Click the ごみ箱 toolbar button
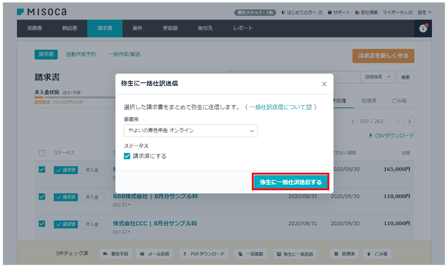446x266 pixels. click(377, 254)
